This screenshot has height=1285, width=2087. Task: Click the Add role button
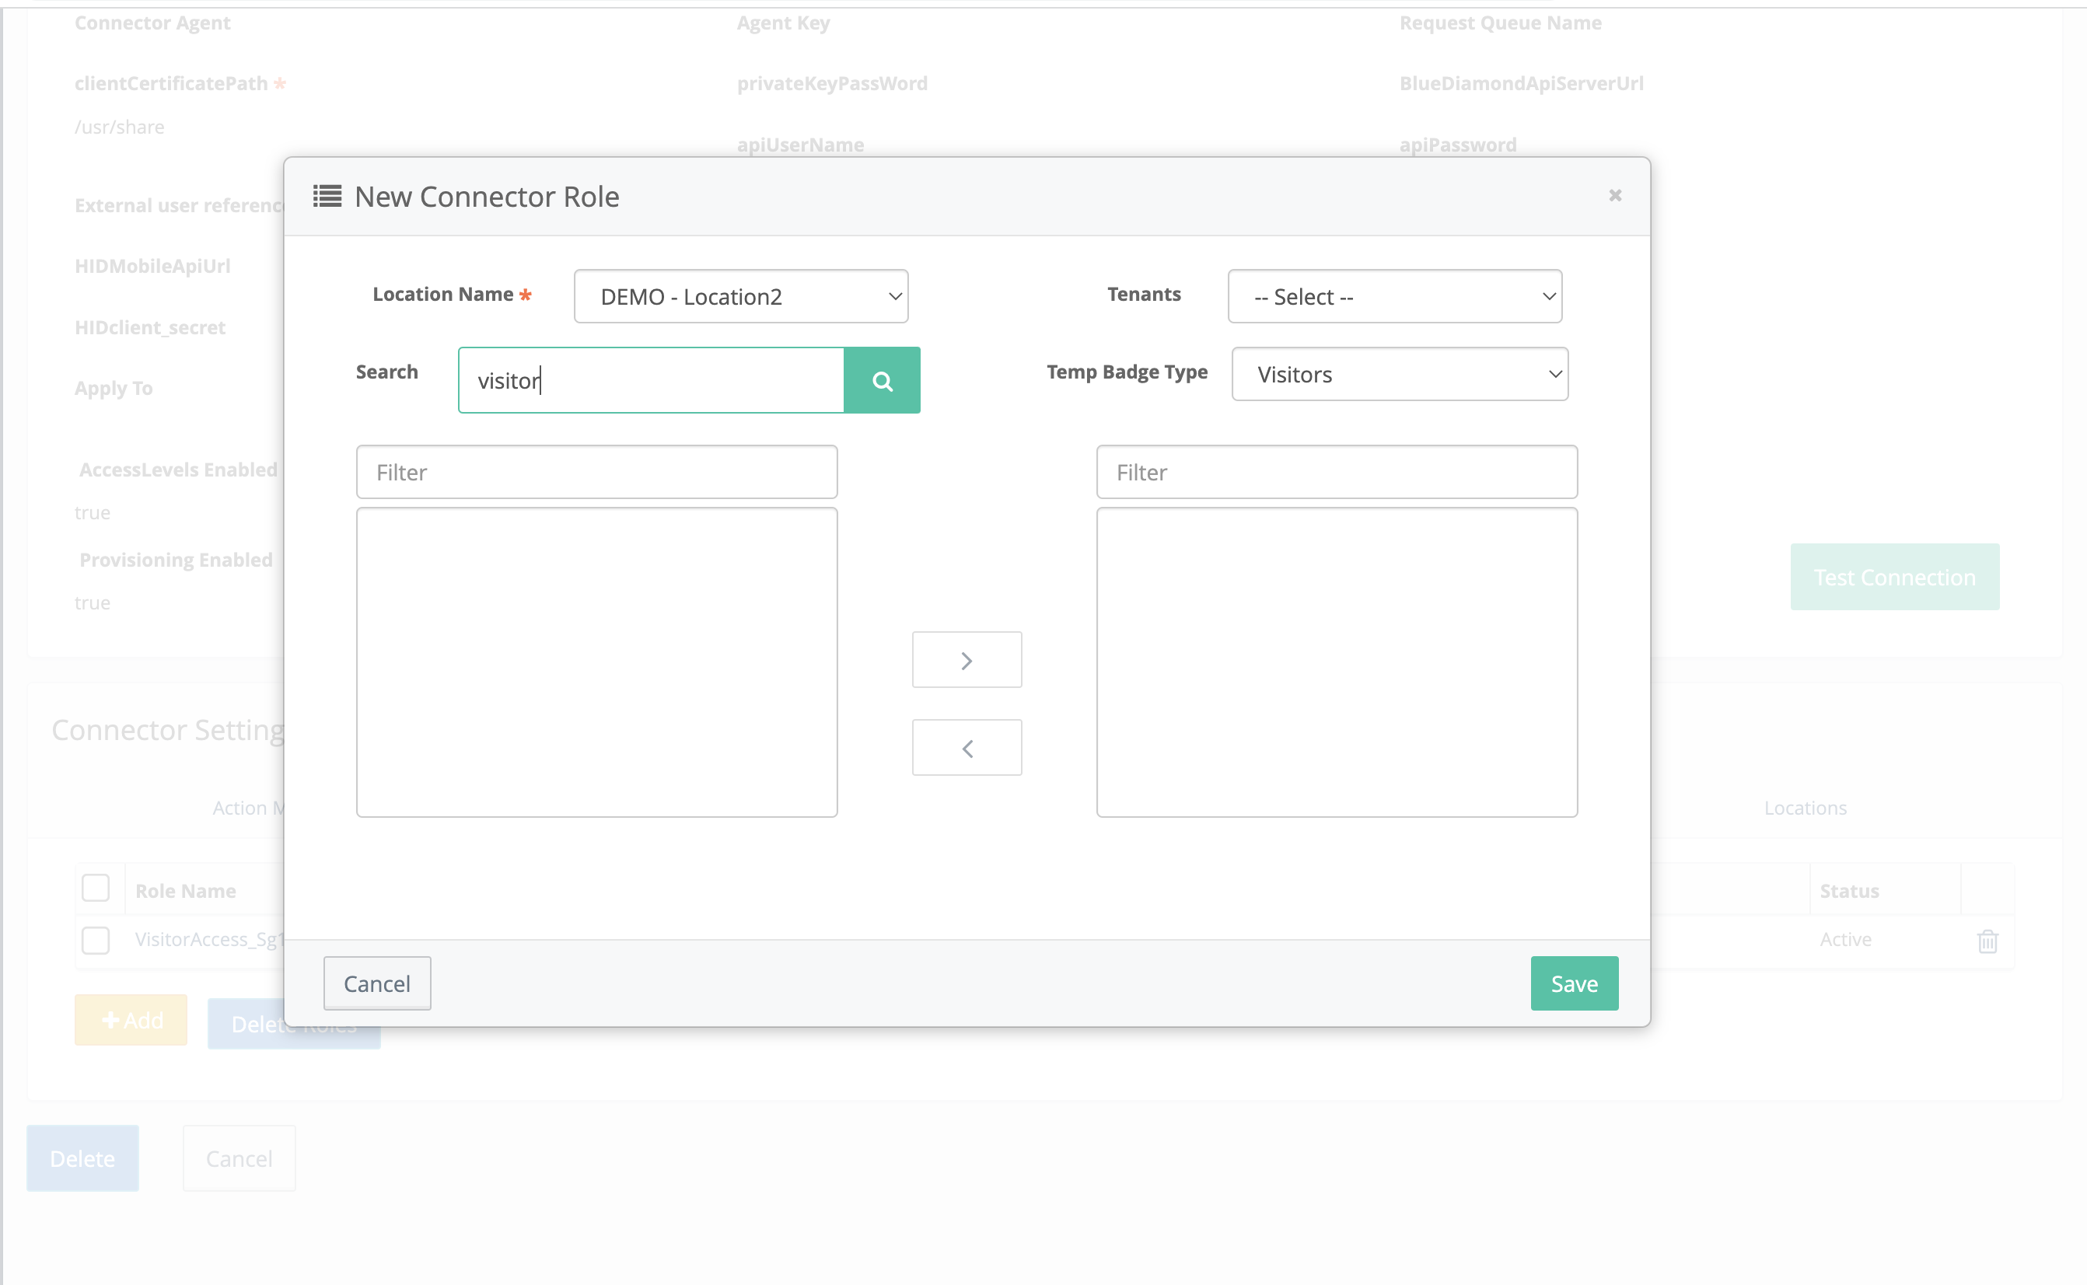(x=131, y=1020)
